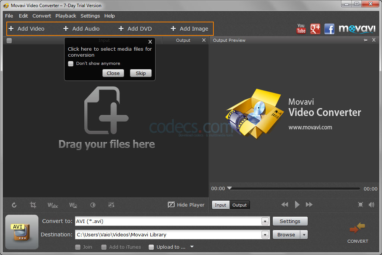Viewport: 382px width, 255px height.
Task: Open the audio adjustment controls
Action: (x=111, y=205)
